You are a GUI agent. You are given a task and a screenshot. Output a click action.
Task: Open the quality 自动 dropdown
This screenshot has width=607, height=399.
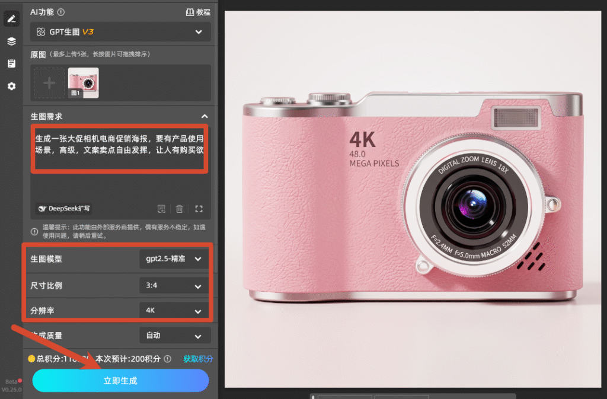click(175, 336)
